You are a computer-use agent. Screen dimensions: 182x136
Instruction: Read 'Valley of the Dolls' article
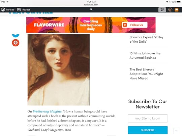pyautogui.click(x=146, y=39)
